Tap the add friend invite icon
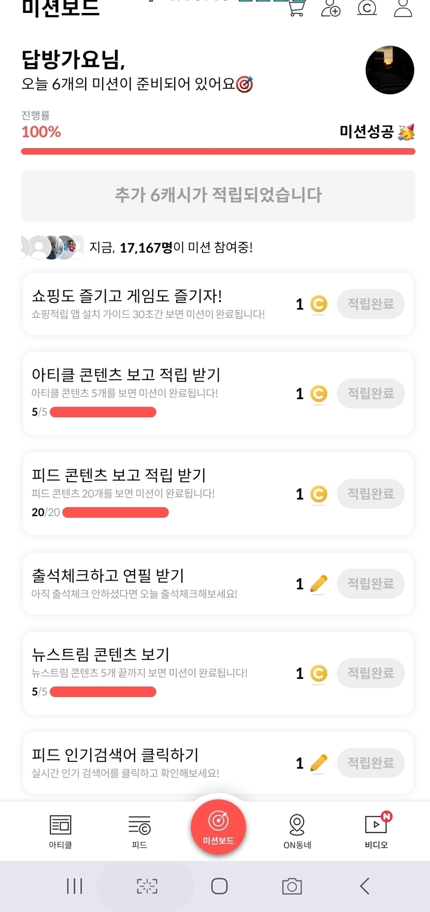Image resolution: width=430 pixels, height=912 pixels. click(x=331, y=8)
